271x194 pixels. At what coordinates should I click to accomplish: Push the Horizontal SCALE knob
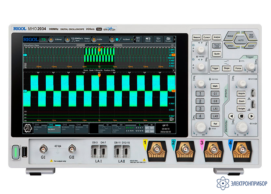[242, 127]
